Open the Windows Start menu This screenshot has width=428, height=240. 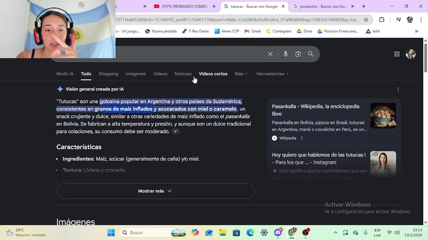click(x=111, y=233)
